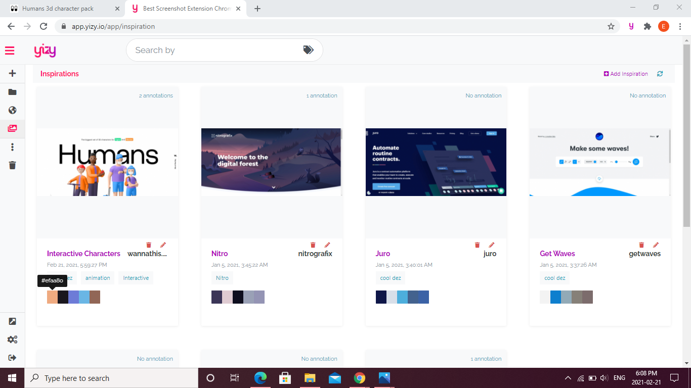Pick the pale pink swatch on Nitro card
The height and width of the screenshot is (388, 691).
(x=227, y=297)
